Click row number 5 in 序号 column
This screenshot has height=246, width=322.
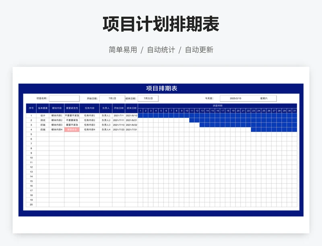coord(31,134)
